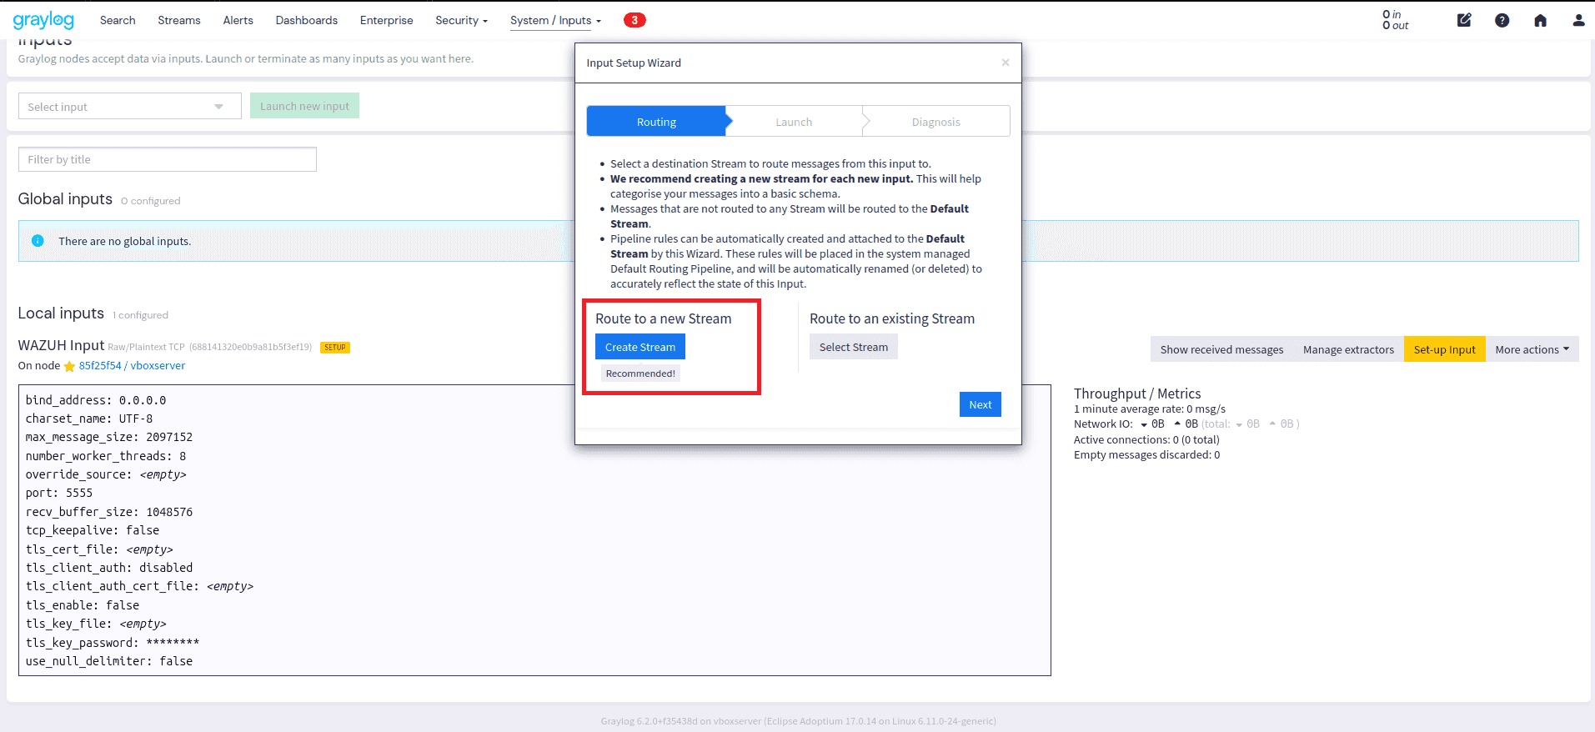The width and height of the screenshot is (1595, 732).
Task: Expand the System / Inputs dropdown menu
Action: click(x=555, y=20)
